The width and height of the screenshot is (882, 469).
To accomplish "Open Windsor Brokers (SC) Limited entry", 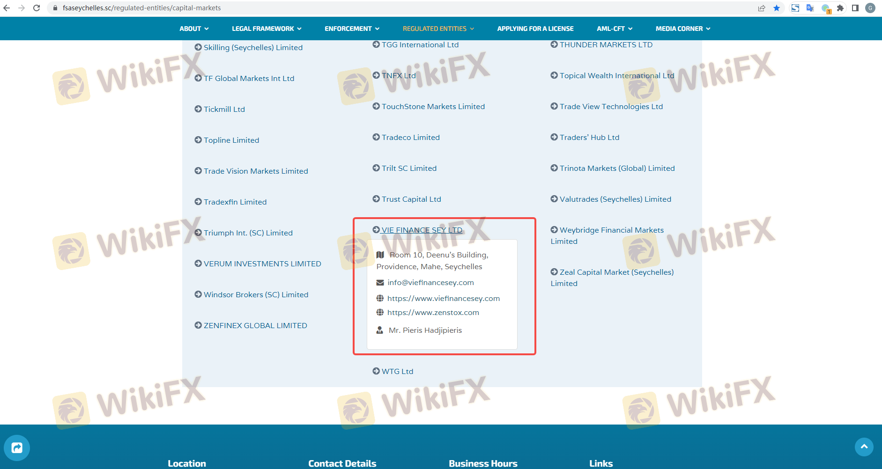I will pos(256,295).
